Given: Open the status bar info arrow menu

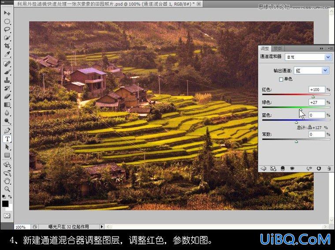Looking at the screenshot, I should (x=102, y=227).
